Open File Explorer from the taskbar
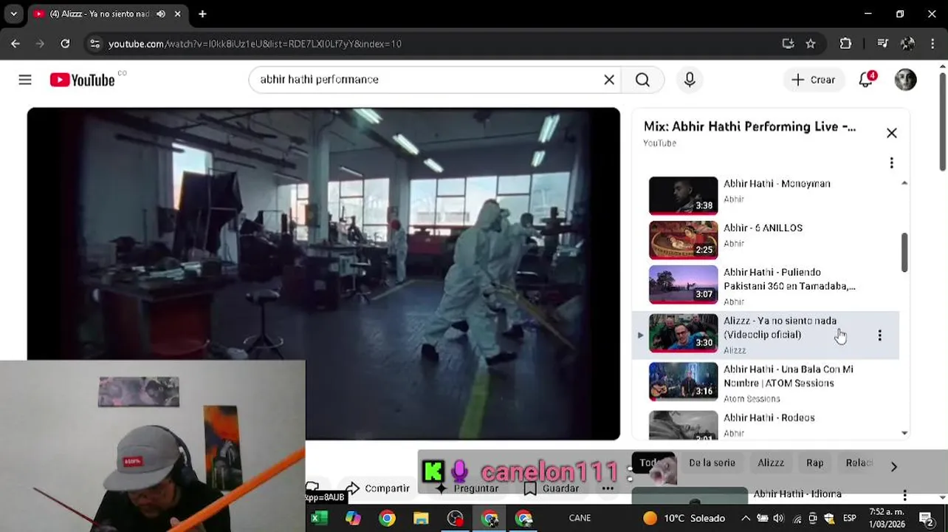948x532 pixels. click(x=421, y=519)
